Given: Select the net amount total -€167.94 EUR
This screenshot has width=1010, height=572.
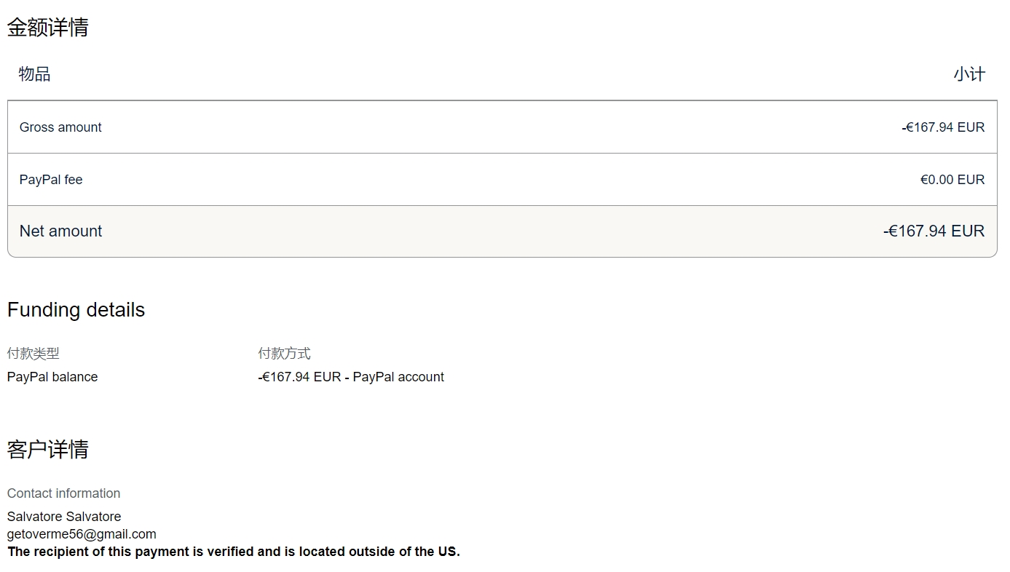Looking at the screenshot, I should click(934, 231).
